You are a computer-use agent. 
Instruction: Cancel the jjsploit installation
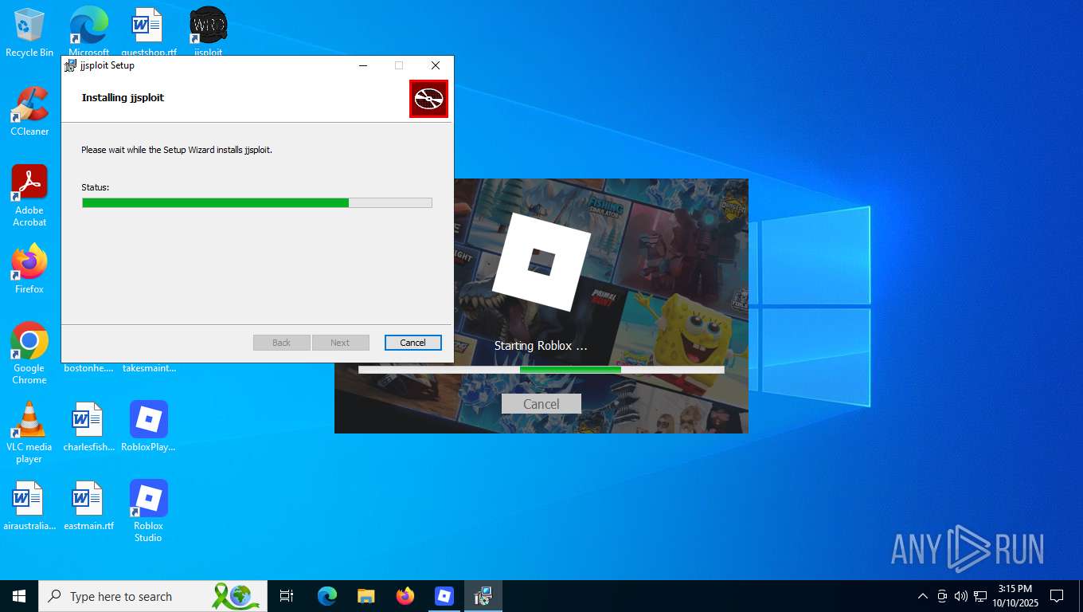[x=412, y=343]
